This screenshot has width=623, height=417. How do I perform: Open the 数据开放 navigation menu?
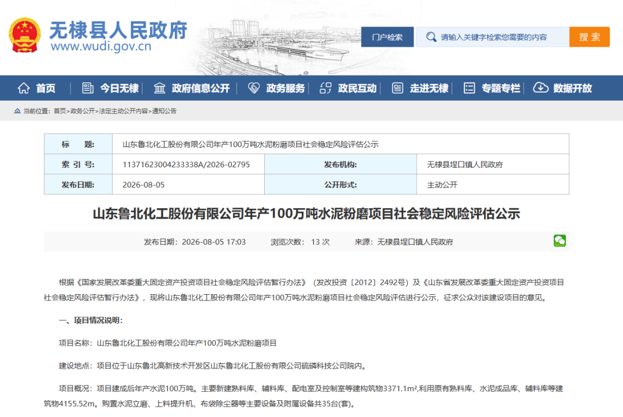tap(573, 88)
